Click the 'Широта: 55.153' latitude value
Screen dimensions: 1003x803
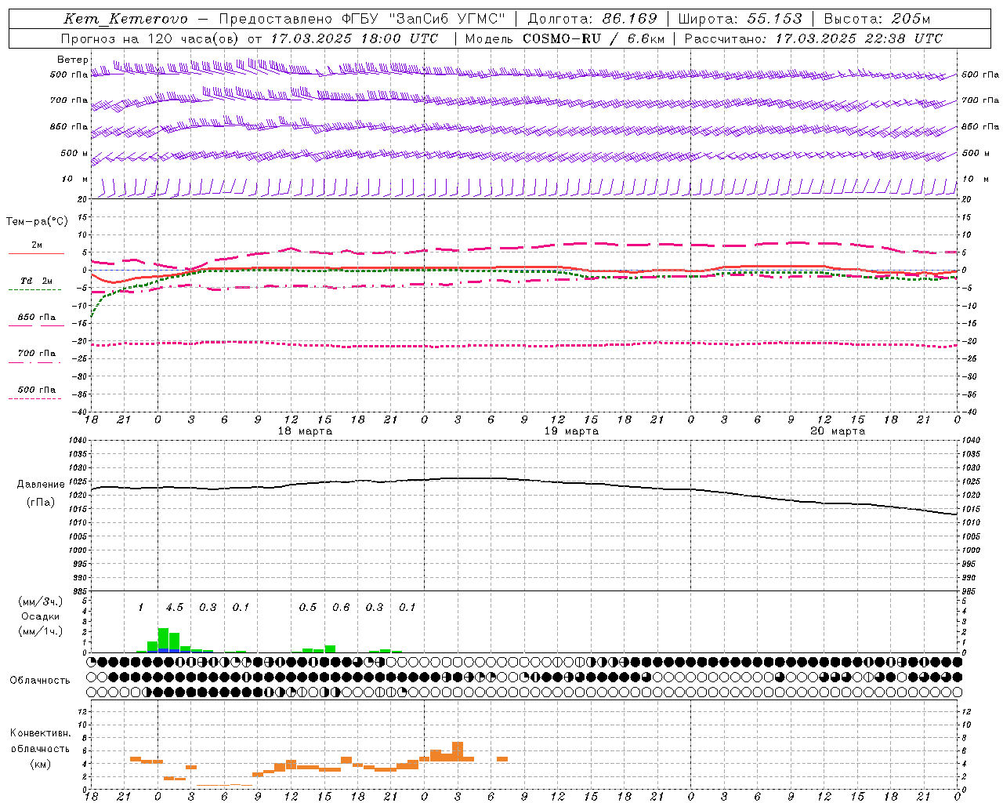coord(740,19)
